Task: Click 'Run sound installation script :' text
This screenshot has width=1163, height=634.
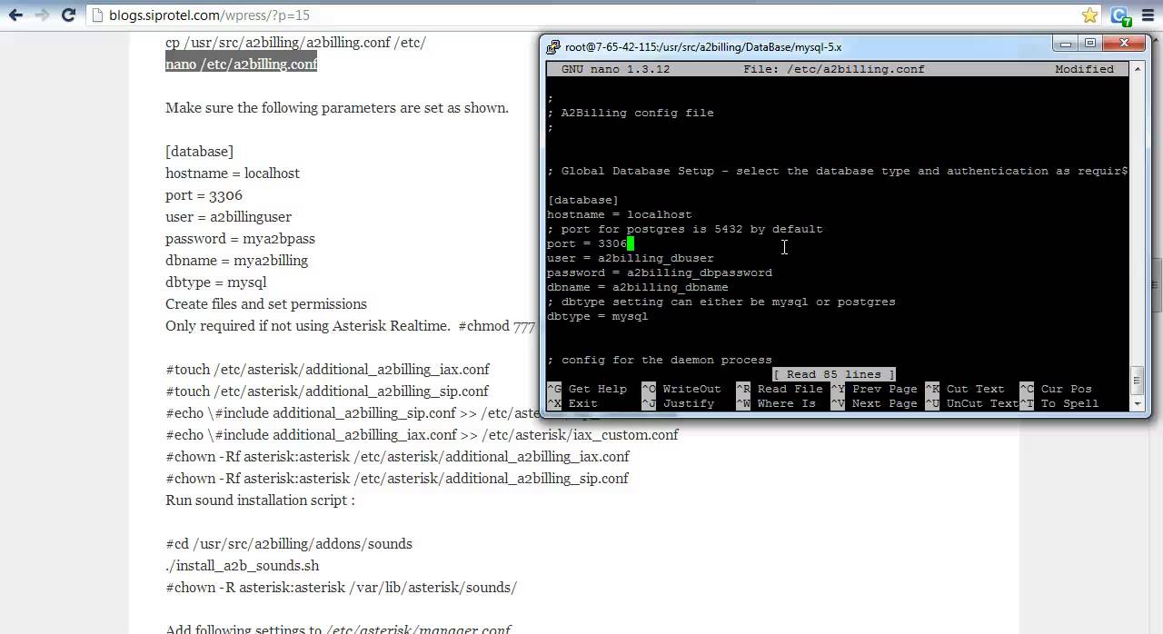Action: click(x=260, y=500)
